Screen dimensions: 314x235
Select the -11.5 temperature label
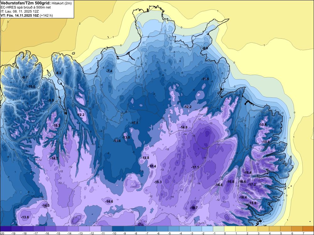pos(205,79)
